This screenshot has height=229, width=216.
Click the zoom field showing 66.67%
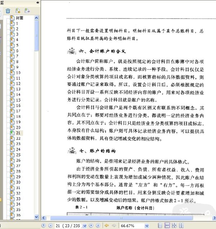pyautogui.click(x=132, y=226)
